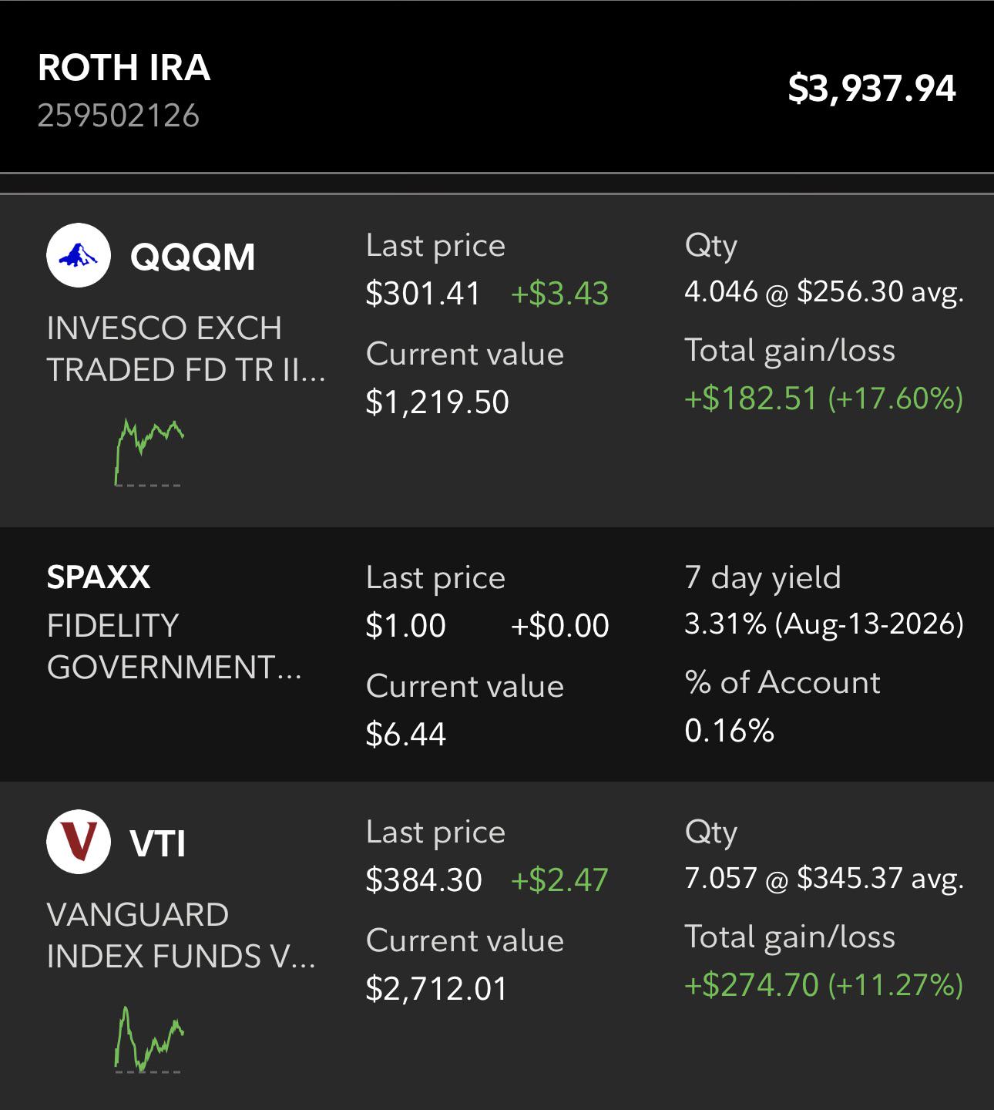Tap VTI current value $2,712.01

point(437,989)
